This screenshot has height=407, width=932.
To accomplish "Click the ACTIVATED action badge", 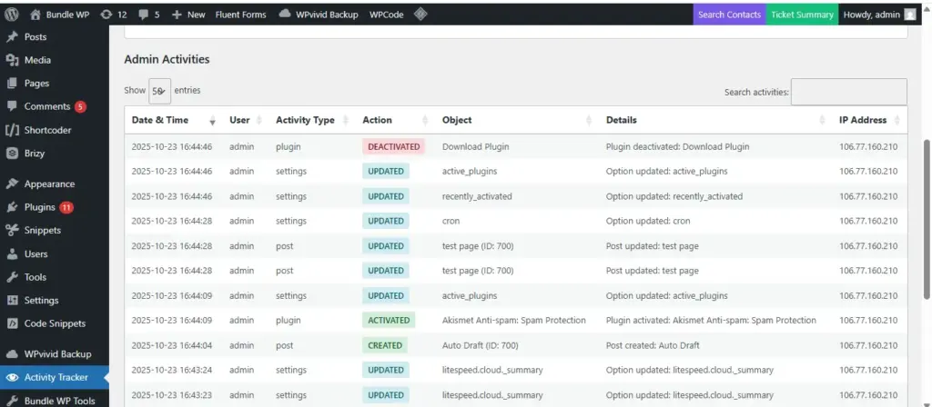I will 389,321.
